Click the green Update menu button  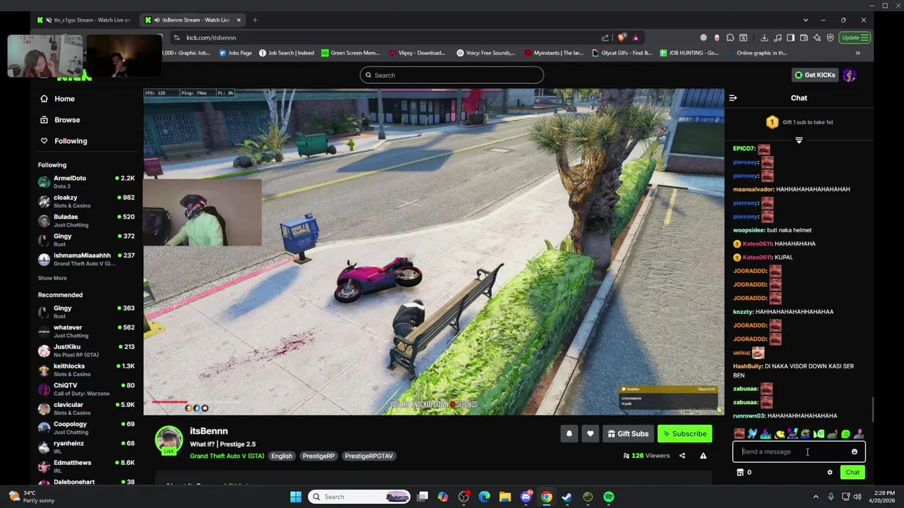[855, 37]
